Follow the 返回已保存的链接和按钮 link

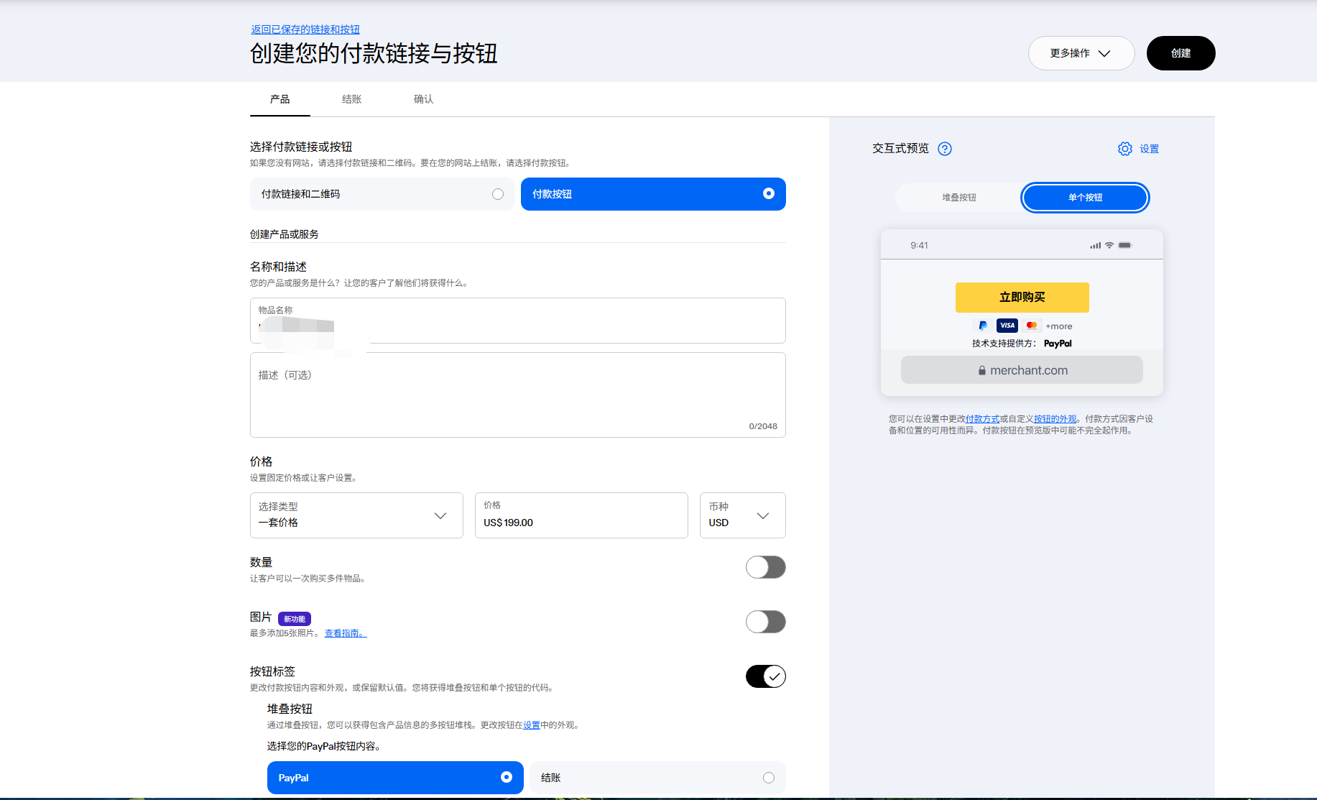[305, 29]
